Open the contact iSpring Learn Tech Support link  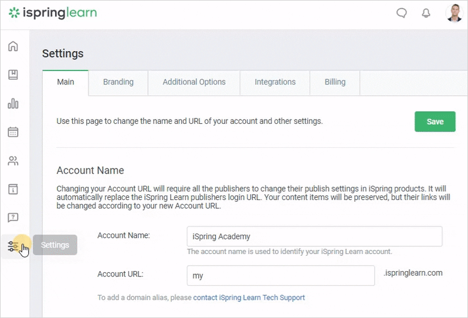point(249,297)
